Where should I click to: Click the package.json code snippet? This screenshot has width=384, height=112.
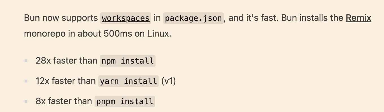193,18
